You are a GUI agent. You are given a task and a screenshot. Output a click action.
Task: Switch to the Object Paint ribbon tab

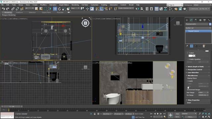46,13
